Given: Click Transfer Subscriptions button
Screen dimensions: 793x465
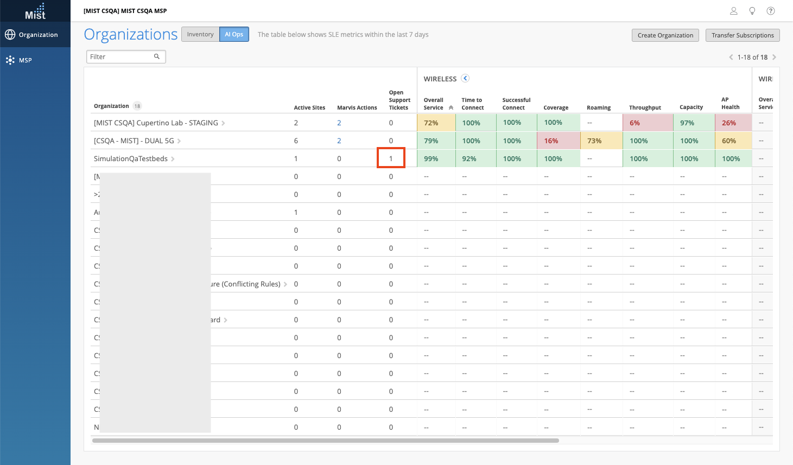Looking at the screenshot, I should coord(743,35).
